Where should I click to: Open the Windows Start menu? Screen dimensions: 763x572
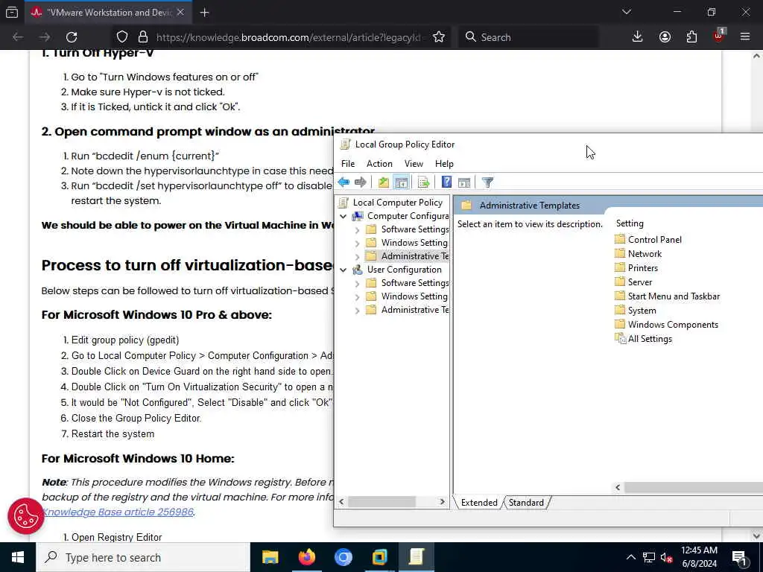tap(18, 557)
